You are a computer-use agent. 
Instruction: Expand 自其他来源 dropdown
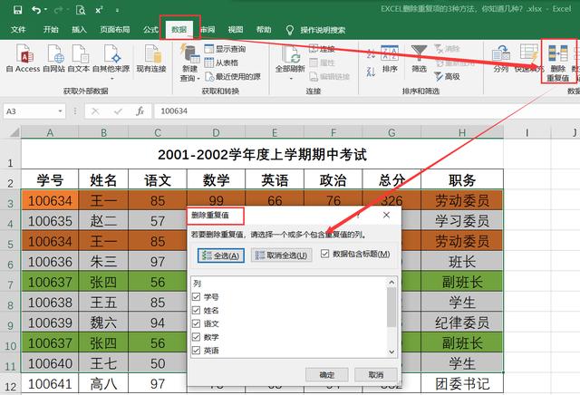[x=111, y=79]
